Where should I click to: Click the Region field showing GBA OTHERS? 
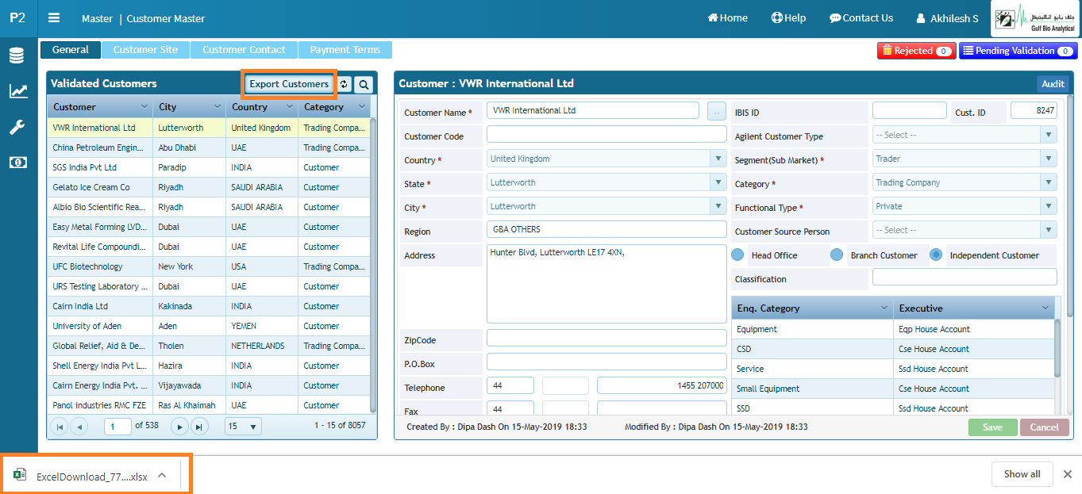point(606,229)
